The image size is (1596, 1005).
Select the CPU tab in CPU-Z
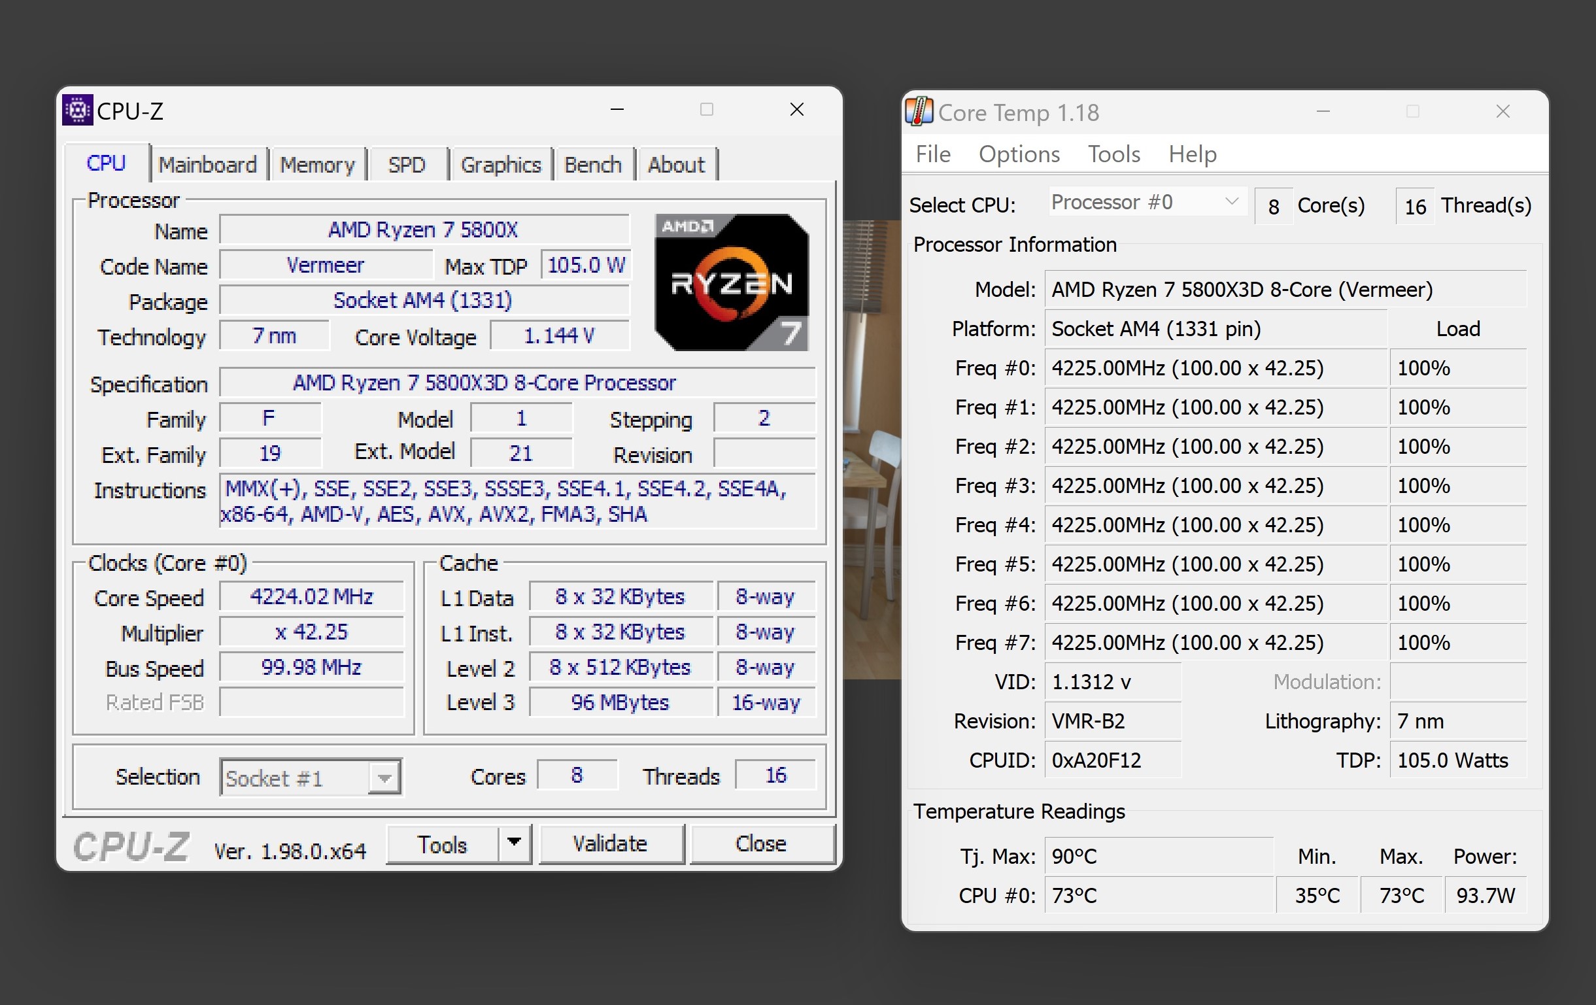(x=106, y=162)
